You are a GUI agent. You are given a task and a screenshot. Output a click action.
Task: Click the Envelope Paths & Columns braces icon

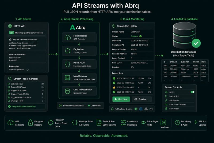pyautogui.click(x=75, y=123)
